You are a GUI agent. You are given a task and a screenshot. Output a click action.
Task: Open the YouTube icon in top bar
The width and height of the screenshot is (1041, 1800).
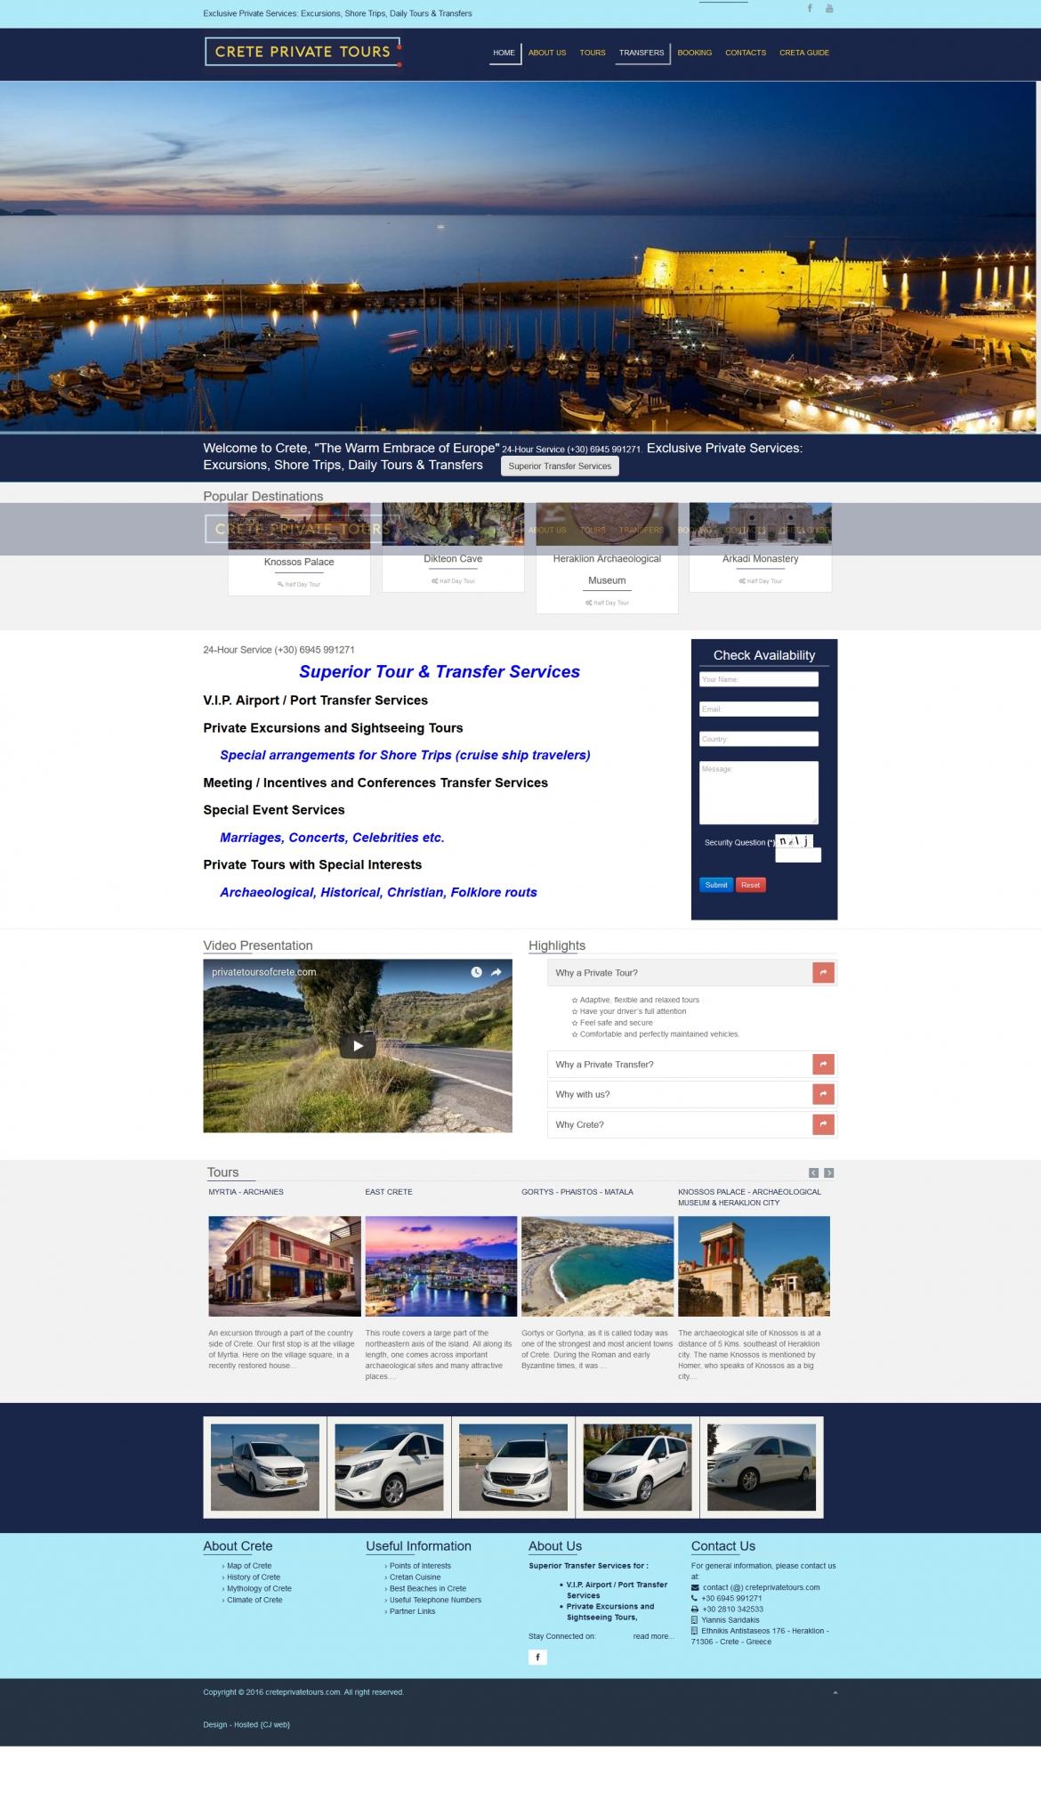tap(829, 9)
